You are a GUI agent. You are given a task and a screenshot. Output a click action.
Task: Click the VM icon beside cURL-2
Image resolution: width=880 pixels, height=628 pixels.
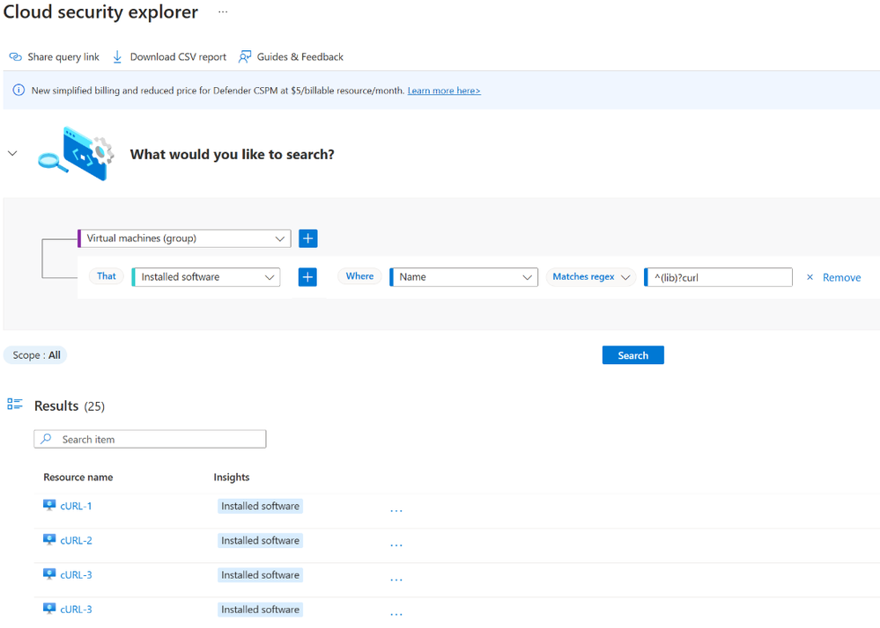point(49,540)
